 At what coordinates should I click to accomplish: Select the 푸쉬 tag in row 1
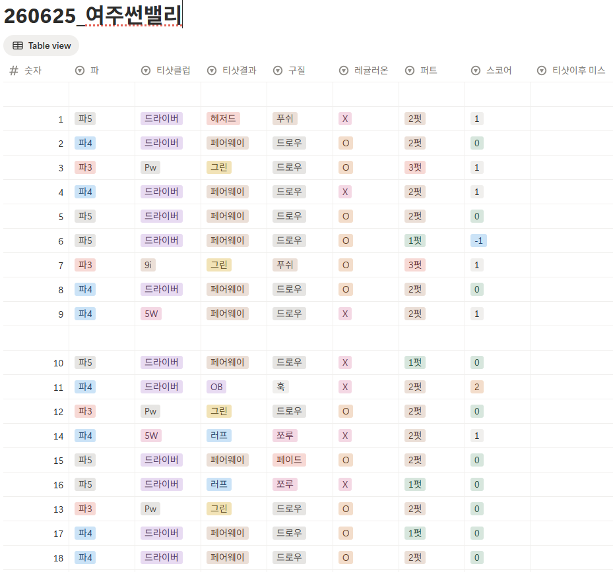[x=285, y=119]
